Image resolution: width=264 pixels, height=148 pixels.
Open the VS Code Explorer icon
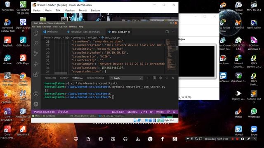36,33
